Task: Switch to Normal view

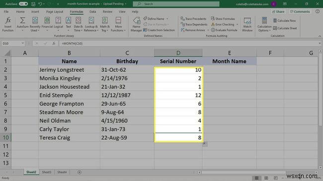Action: [257, 178]
